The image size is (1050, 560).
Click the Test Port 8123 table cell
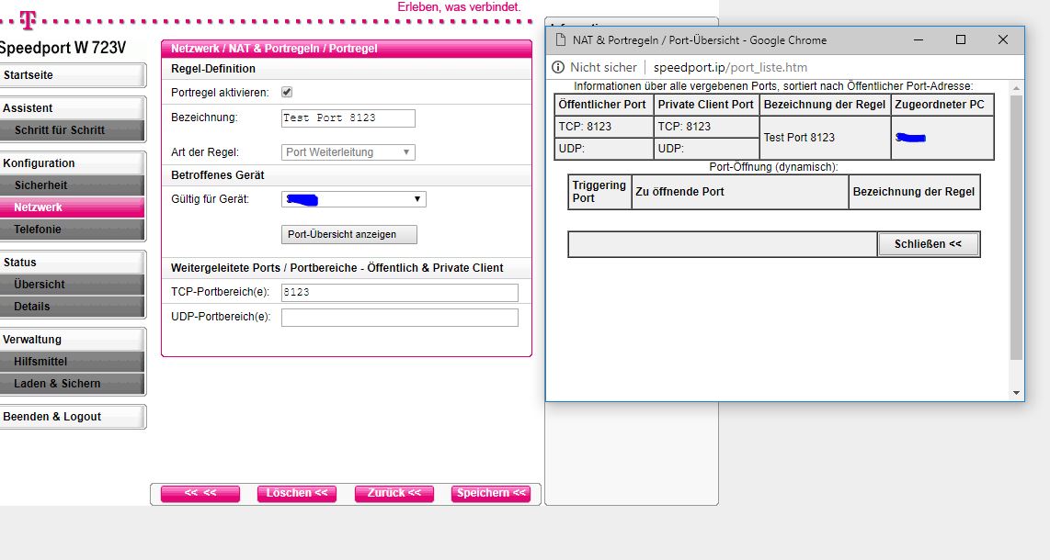(x=825, y=138)
